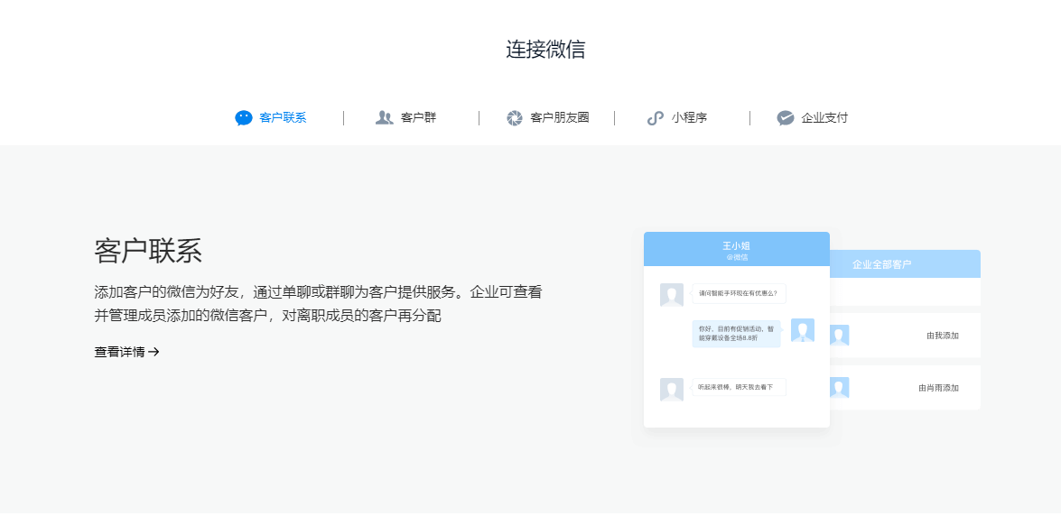Click the blue avatar beside the reply message
Viewport: 1061px width, 516px height.
point(803,330)
